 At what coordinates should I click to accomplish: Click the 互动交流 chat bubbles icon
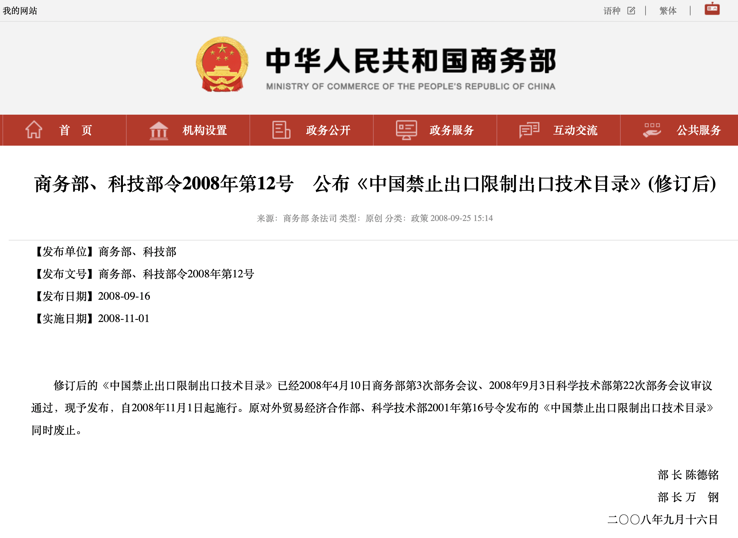(x=529, y=130)
